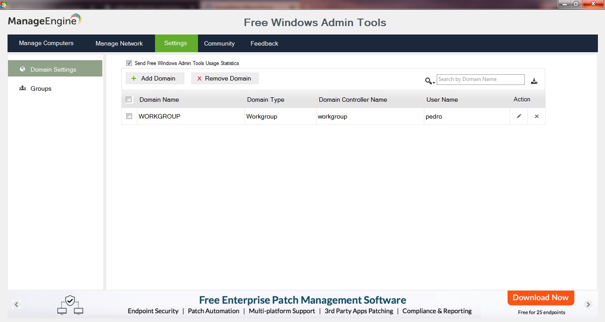This screenshot has height=322, width=605.
Task: Toggle the select-all checkbox in table header
Action: tap(129, 100)
